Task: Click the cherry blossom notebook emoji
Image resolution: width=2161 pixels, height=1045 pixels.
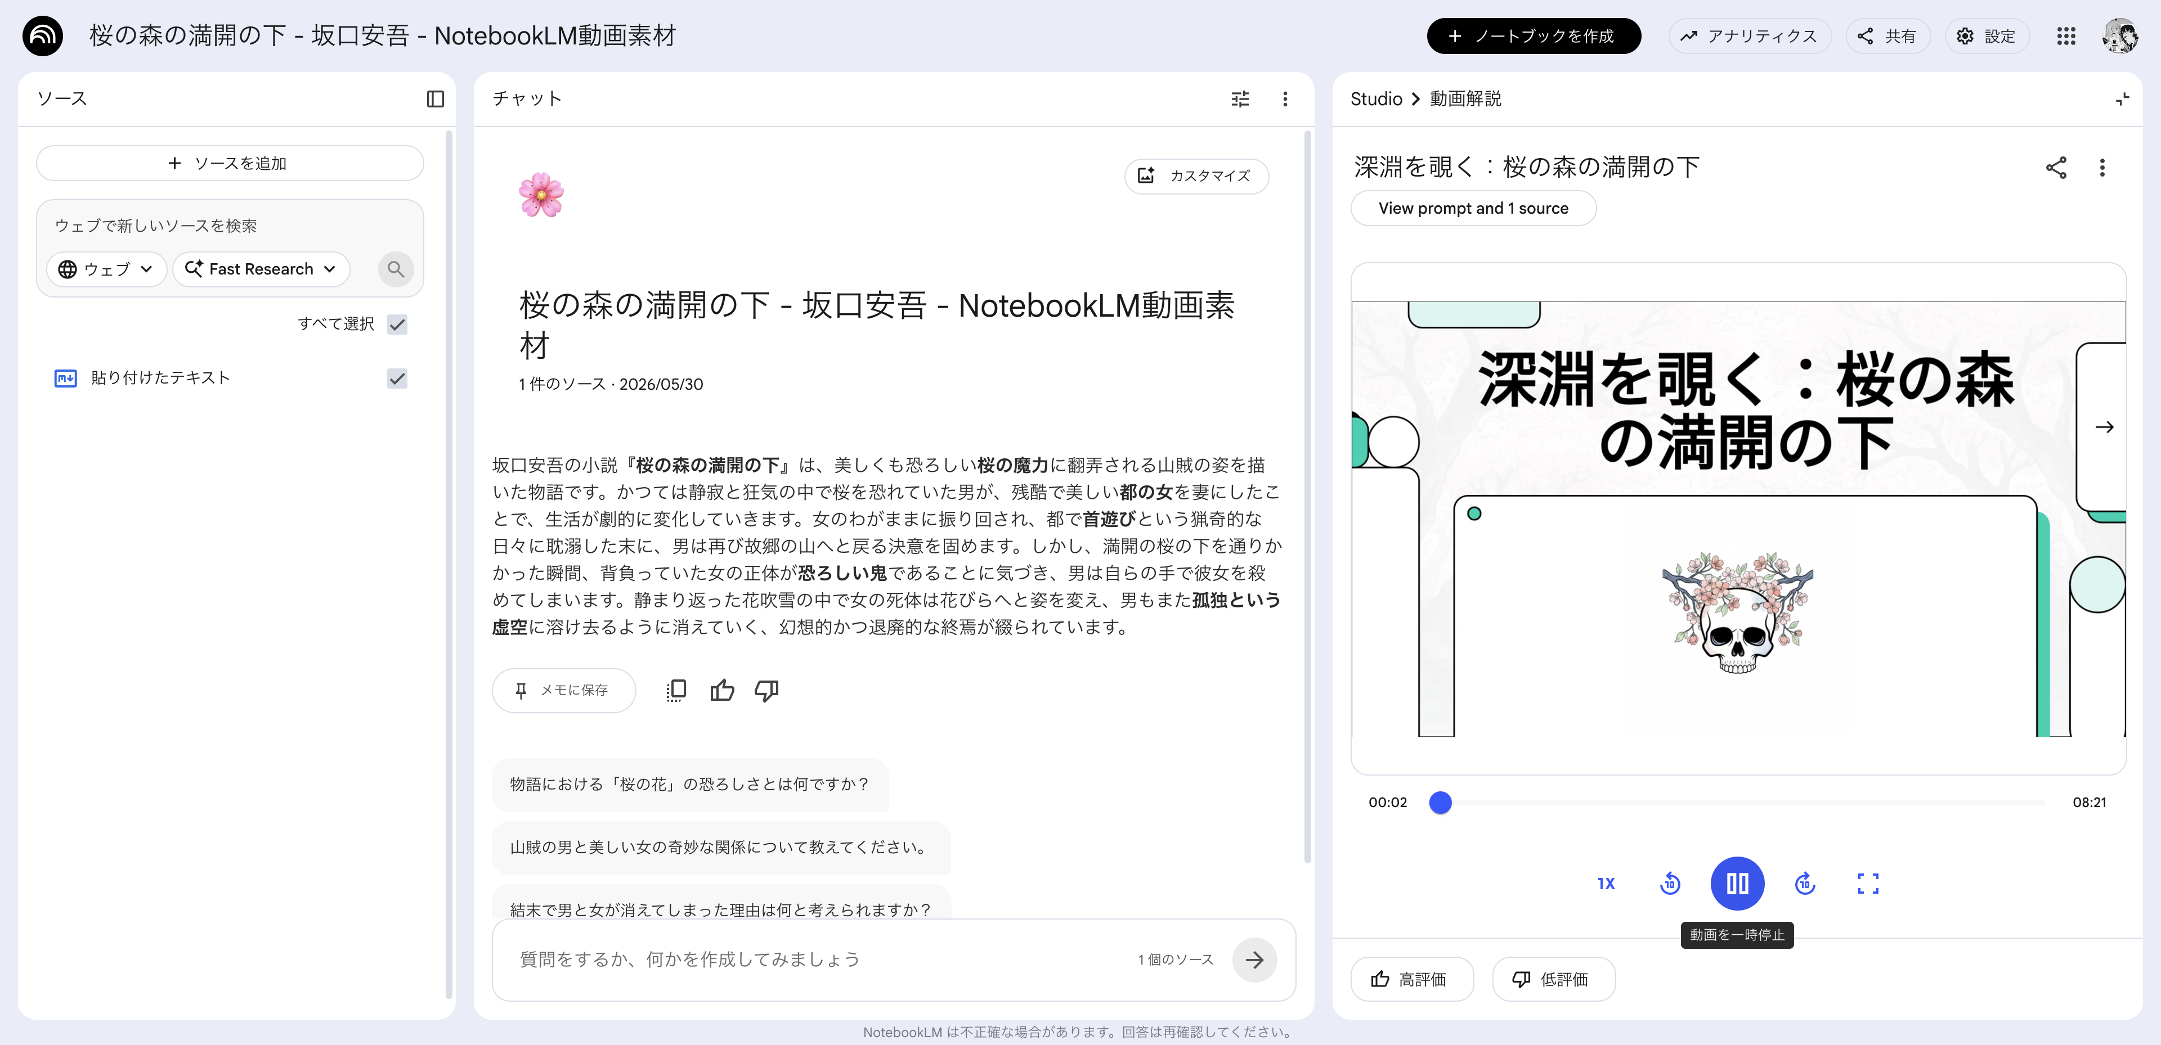Action: coord(541,195)
